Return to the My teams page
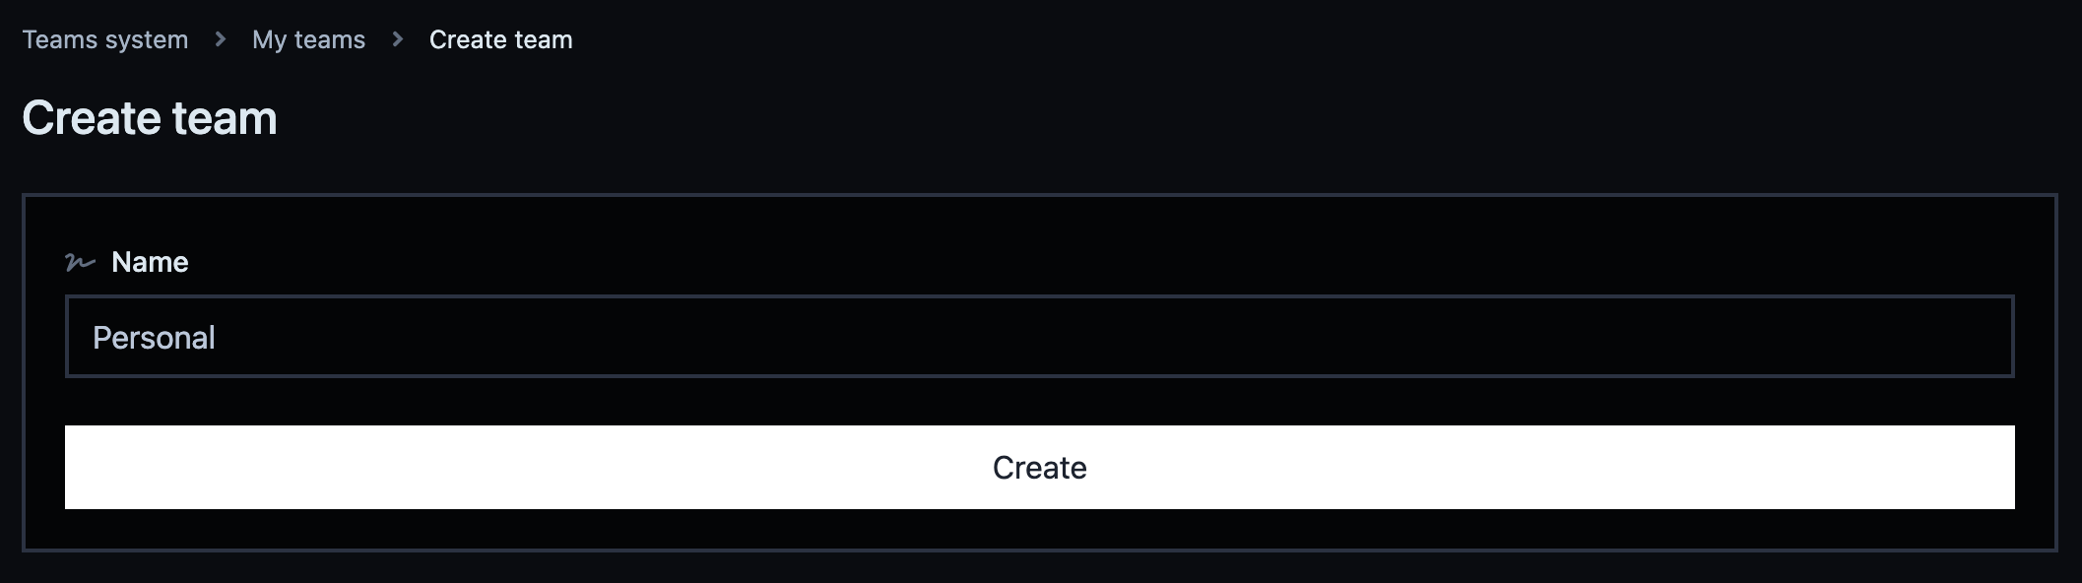 pyautogui.click(x=308, y=39)
